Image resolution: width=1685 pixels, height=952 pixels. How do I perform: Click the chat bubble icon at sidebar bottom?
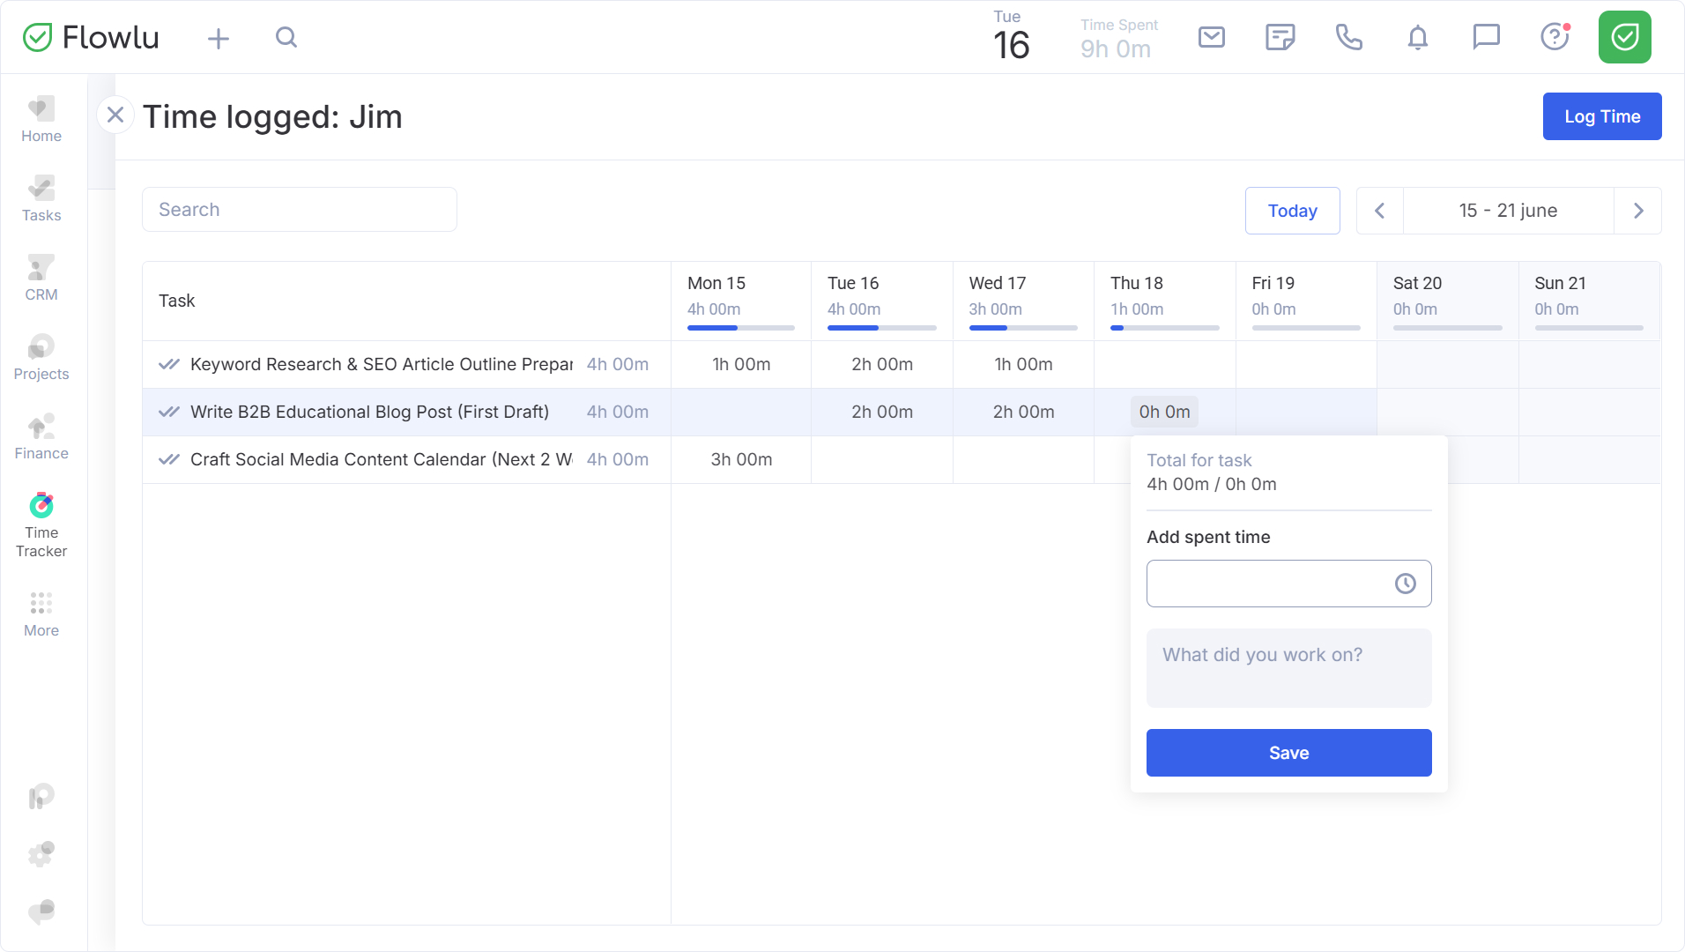point(41,911)
